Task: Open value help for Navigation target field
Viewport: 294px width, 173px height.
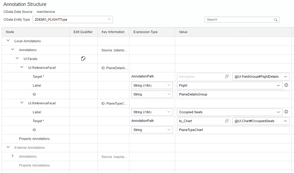Action: (x=227, y=76)
